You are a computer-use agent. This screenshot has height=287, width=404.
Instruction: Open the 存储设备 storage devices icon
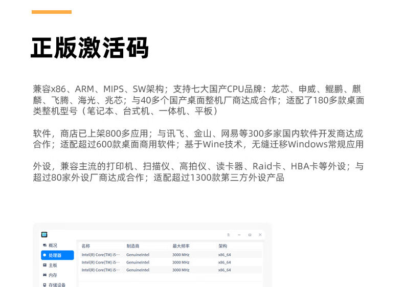coord(44,284)
